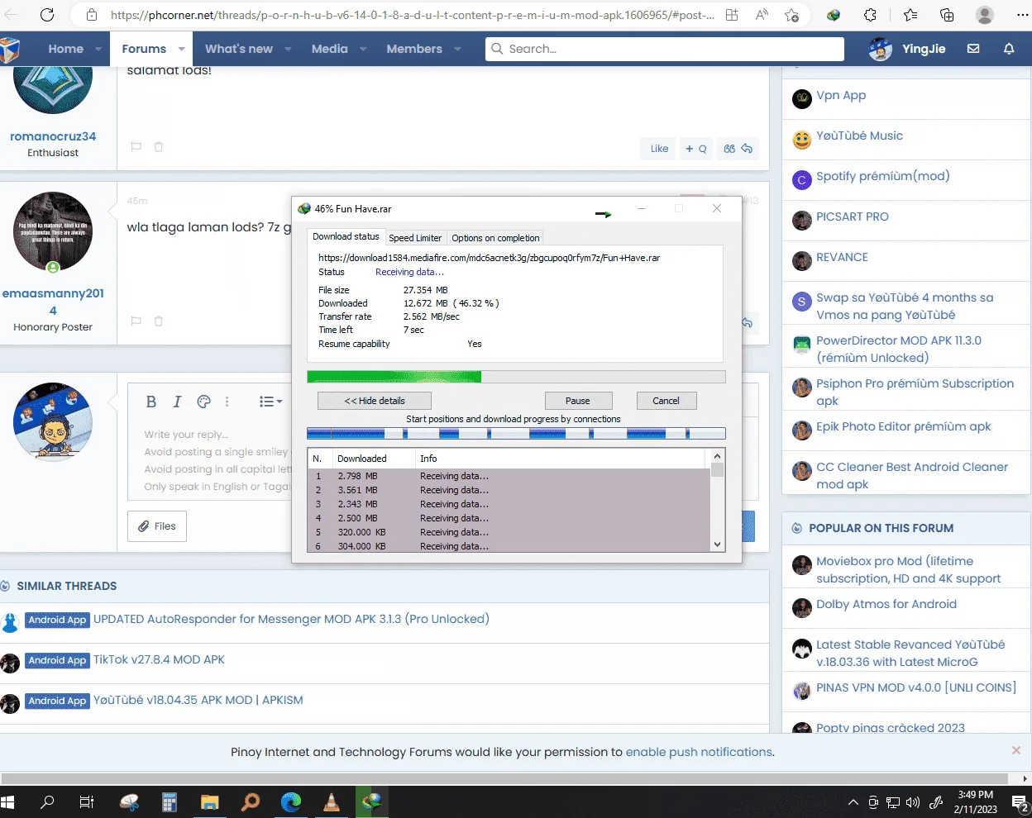
Task: Apply bold formatting in reply editor
Action: pos(151,402)
